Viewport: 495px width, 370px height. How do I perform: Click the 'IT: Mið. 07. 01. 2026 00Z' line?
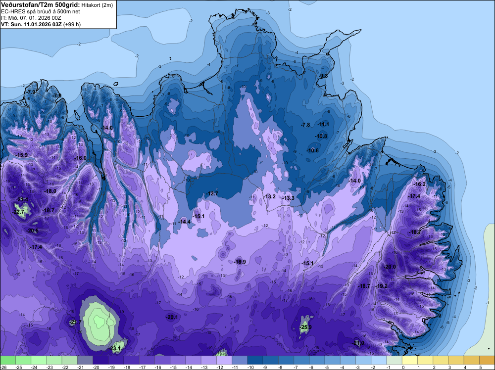[31, 18]
